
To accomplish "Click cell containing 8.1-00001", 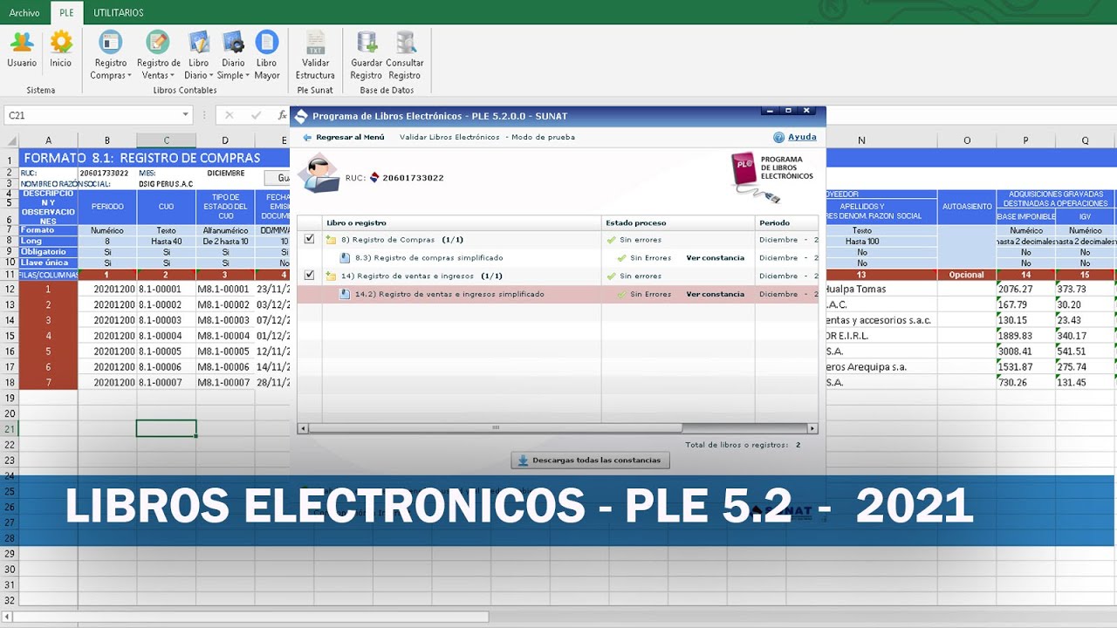I will pyautogui.click(x=166, y=289).
